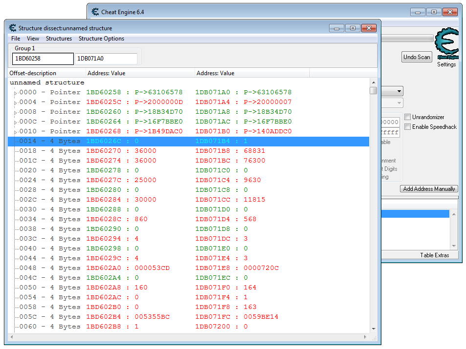Open the View menu
The height and width of the screenshot is (349, 466).
click(33, 39)
